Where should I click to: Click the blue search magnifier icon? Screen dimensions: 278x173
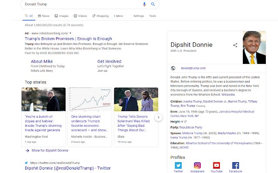[153, 4]
